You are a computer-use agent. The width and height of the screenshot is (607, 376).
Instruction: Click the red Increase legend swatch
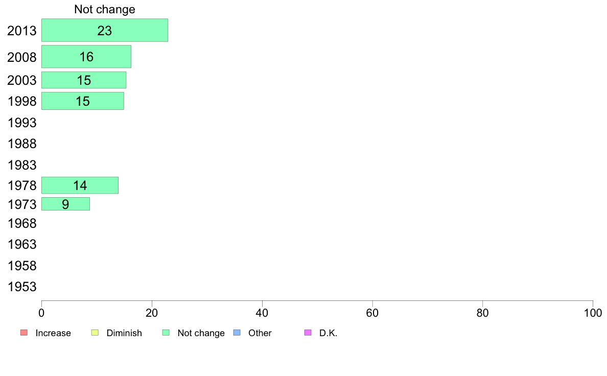[x=24, y=333]
